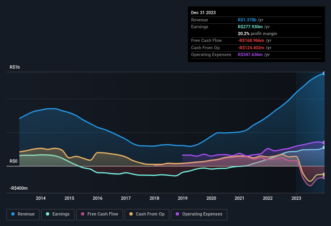The height and width of the screenshot is (226, 331).
Task: Toggle the Earnings legend button
Action: 58,214
